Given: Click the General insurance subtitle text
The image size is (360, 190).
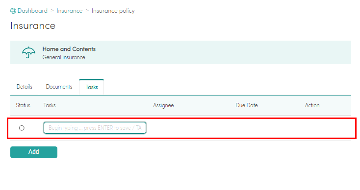Looking at the screenshot, I should (64, 57).
